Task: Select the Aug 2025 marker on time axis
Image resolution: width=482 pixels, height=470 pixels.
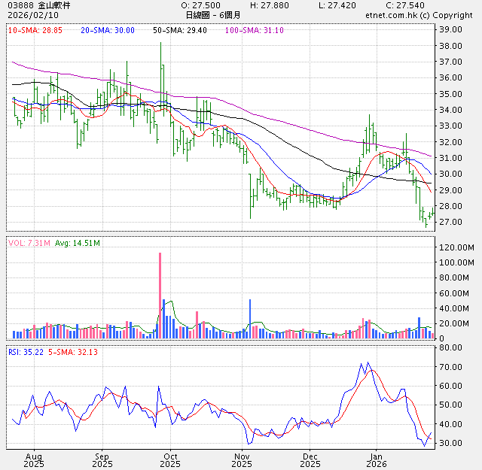Action: click(34, 460)
